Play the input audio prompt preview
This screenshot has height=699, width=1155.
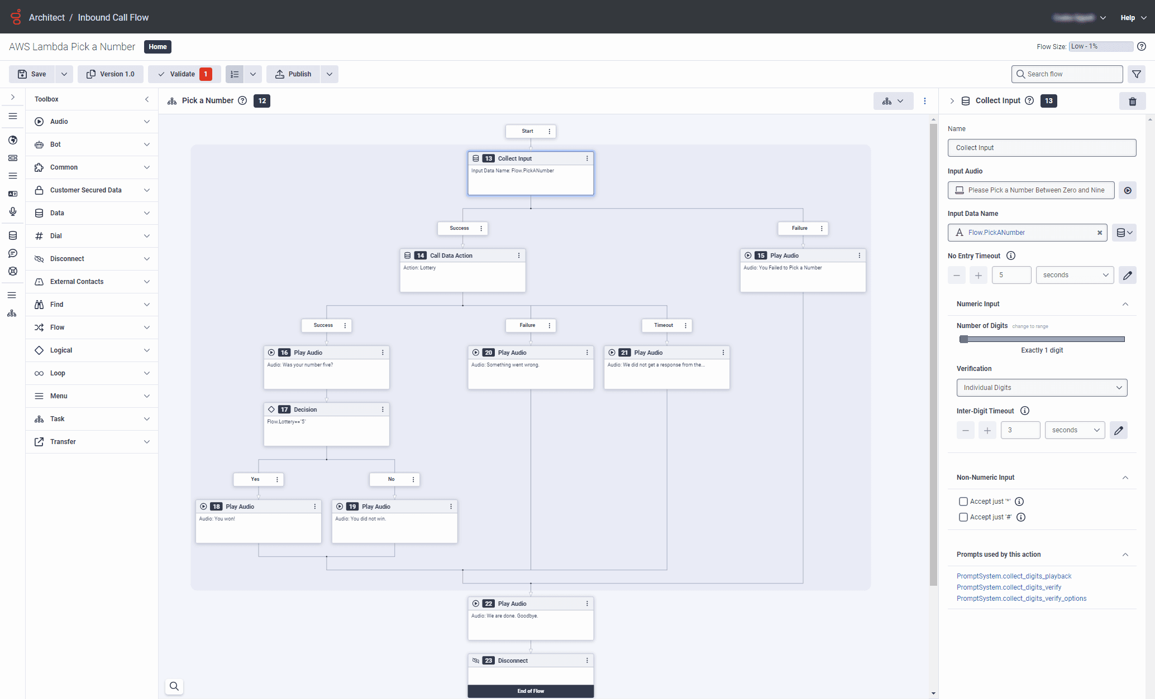[1128, 190]
